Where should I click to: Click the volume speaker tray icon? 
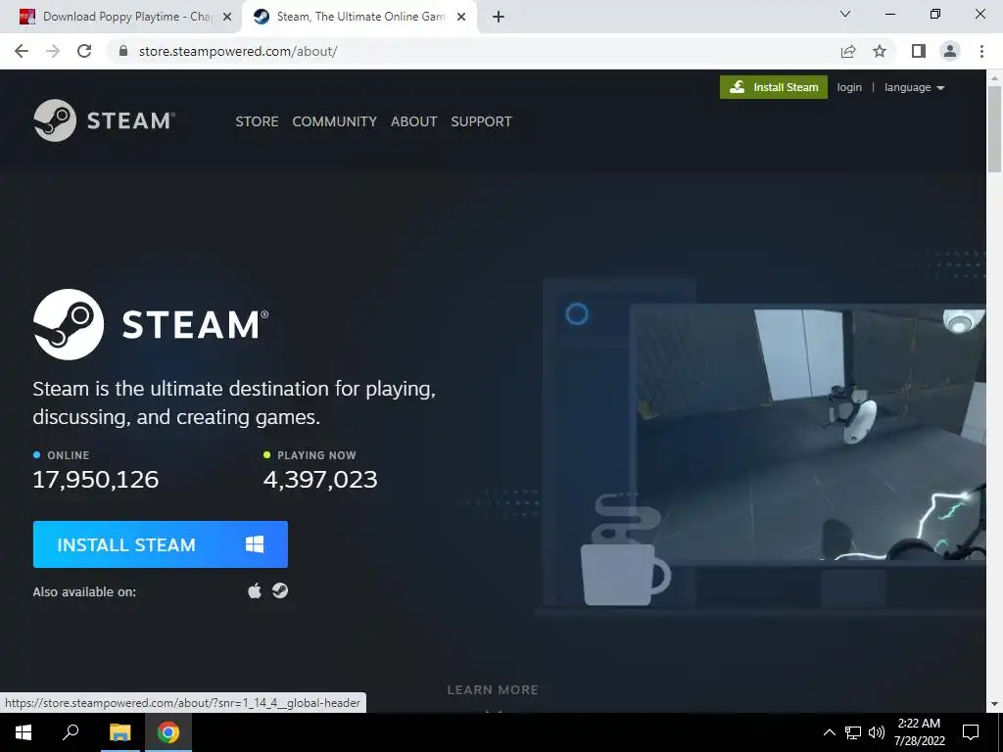click(x=877, y=732)
